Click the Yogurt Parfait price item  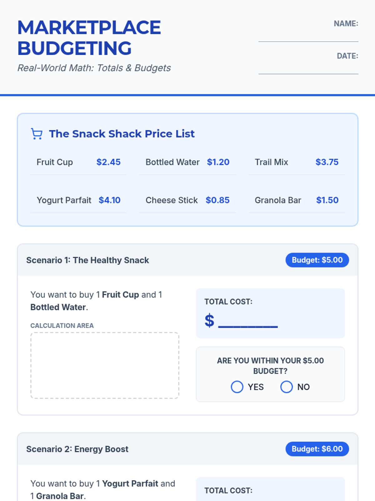(x=78, y=200)
